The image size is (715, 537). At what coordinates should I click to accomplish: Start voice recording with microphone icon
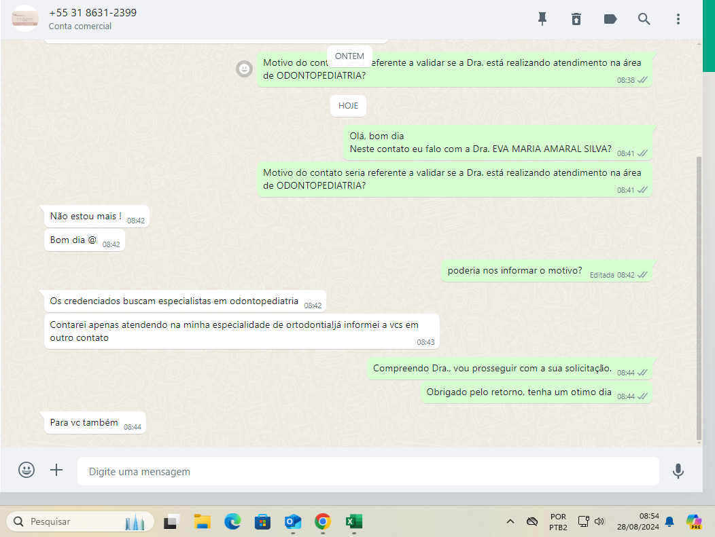[678, 471]
